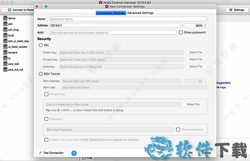Click the Authority PEM field
The image size is (250, 161).
coord(121,67)
